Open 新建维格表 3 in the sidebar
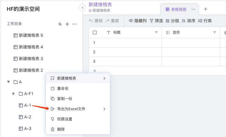This screenshot has height=137, width=226. [28, 59]
